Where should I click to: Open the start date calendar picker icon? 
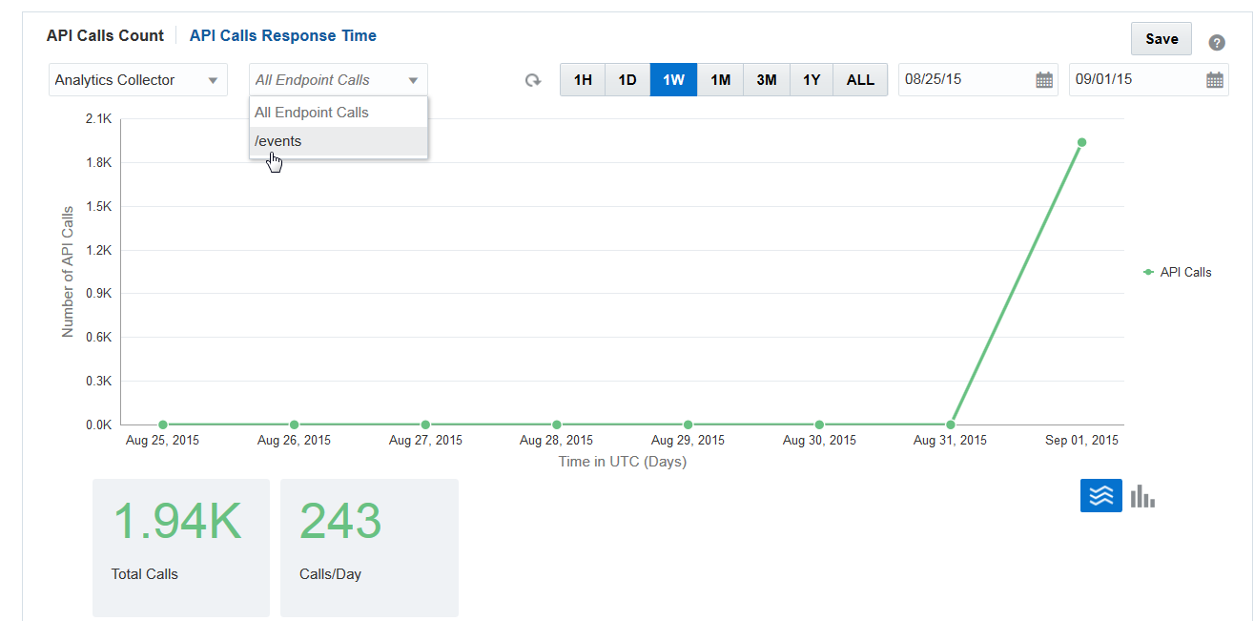coord(1044,80)
